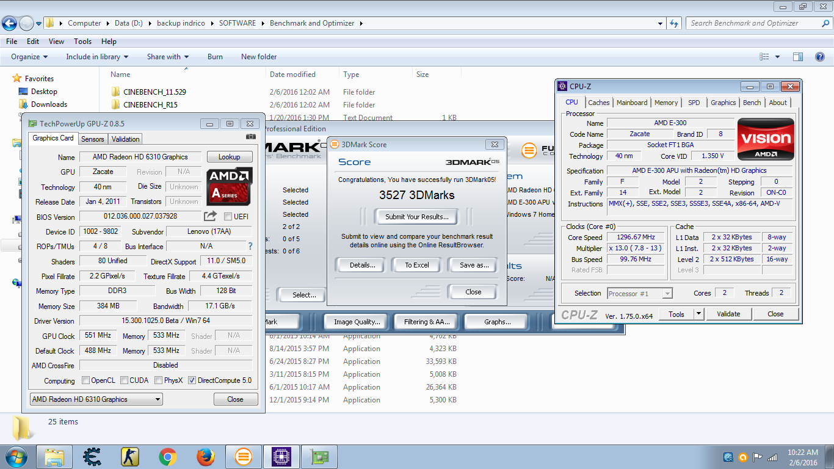This screenshot has height=469, width=834.
Task: Launch Counter-Strike icon in taskbar
Action: pos(130,457)
